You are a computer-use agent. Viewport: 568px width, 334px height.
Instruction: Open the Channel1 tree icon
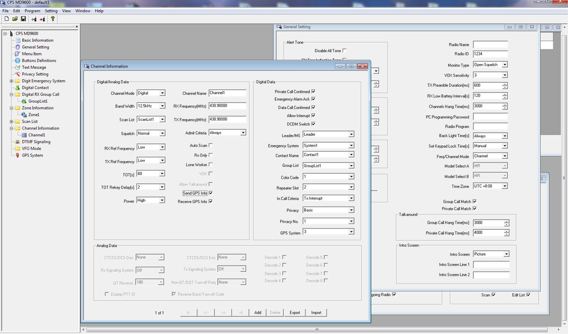[x=24, y=135]
